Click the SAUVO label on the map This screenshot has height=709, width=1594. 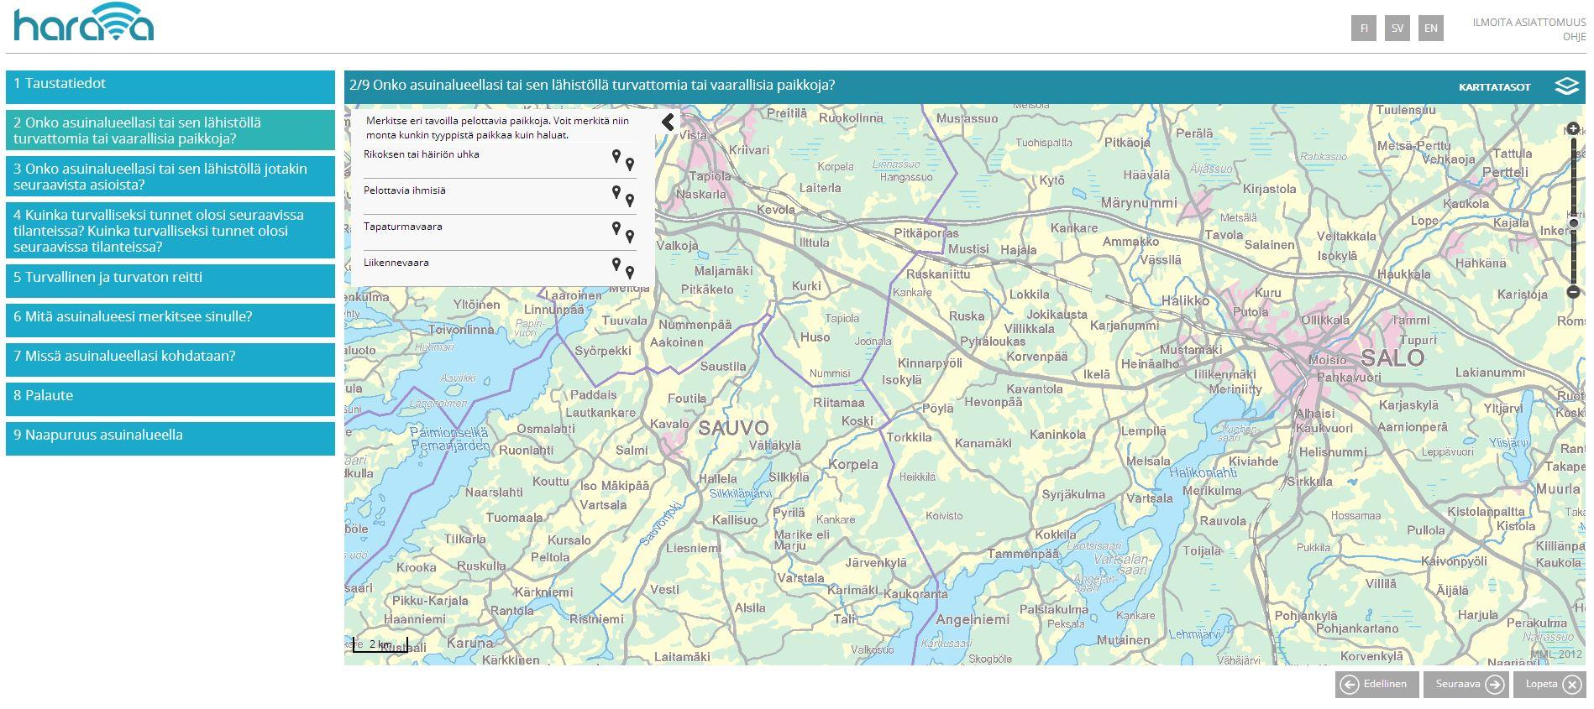(732, 428)
